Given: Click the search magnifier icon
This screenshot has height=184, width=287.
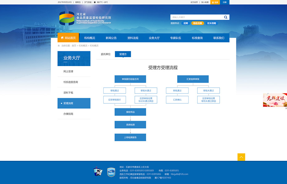Looking at the screenshot, I should 226,17.
